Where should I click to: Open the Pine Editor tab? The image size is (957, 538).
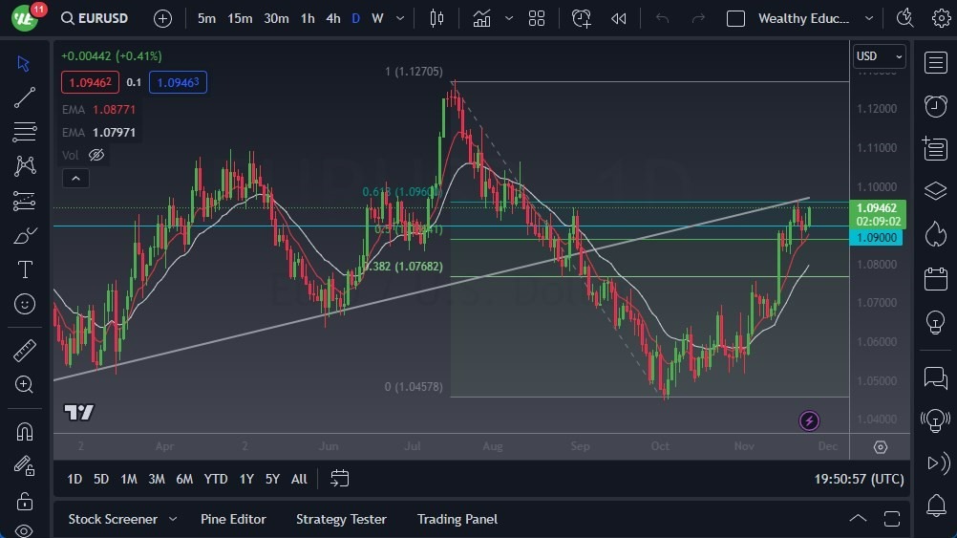pos(233,519)
